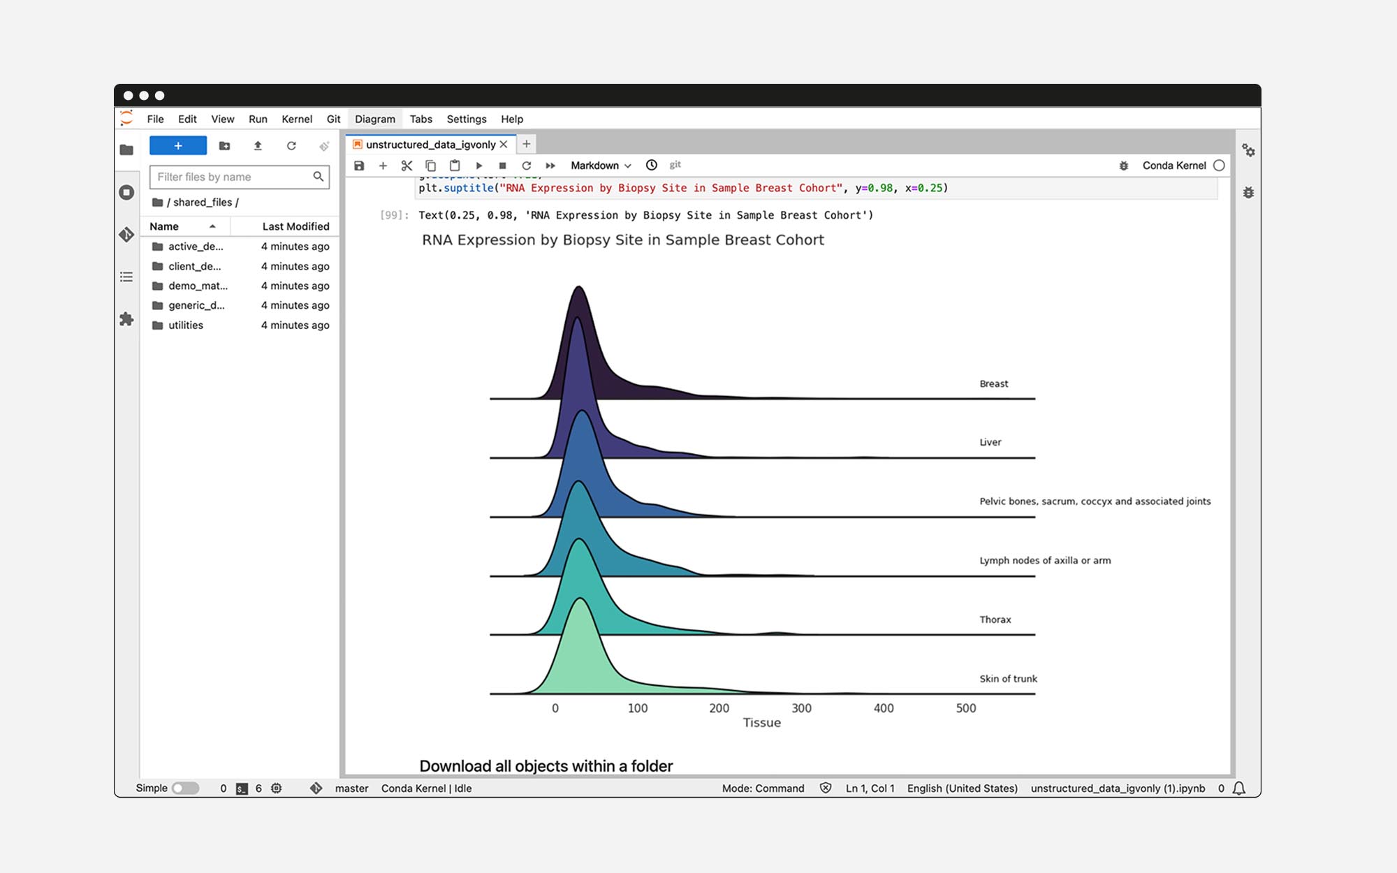Save the notebook with the disk icon
The image size is (1397, 873).
(x=359, y=166)
